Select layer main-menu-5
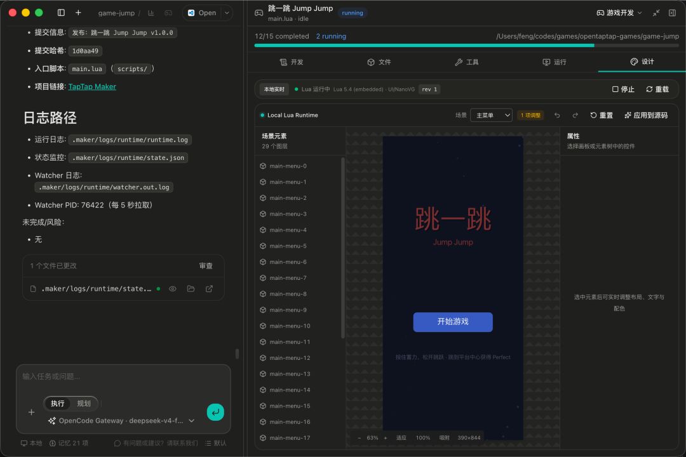Screen dimensions: 686x457 [x=299, y=246]
